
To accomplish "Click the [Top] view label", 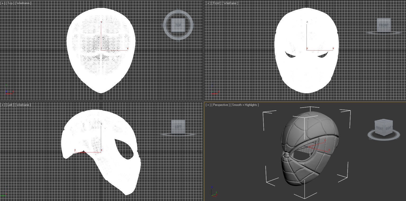I will coord(10,3).
